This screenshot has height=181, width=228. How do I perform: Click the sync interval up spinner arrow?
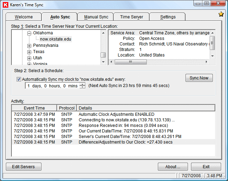click(82, 84)
